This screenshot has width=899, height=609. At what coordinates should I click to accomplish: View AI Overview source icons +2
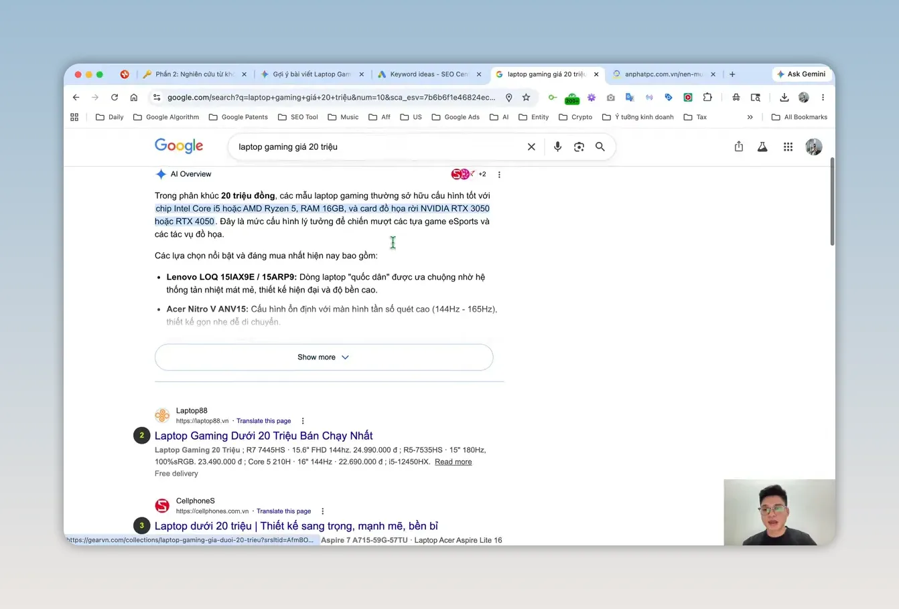coord(469,174)
